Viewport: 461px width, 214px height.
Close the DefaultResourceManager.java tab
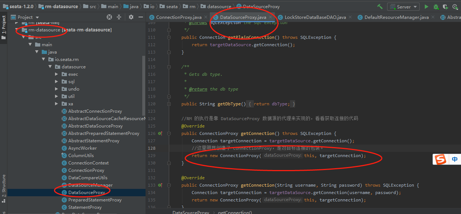click(x=433, y=17)
